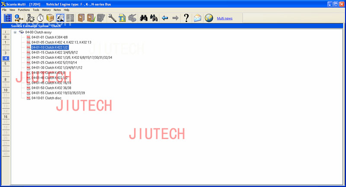
Task: Click the tree structure view toolbar icon
Action: point(7,18)
